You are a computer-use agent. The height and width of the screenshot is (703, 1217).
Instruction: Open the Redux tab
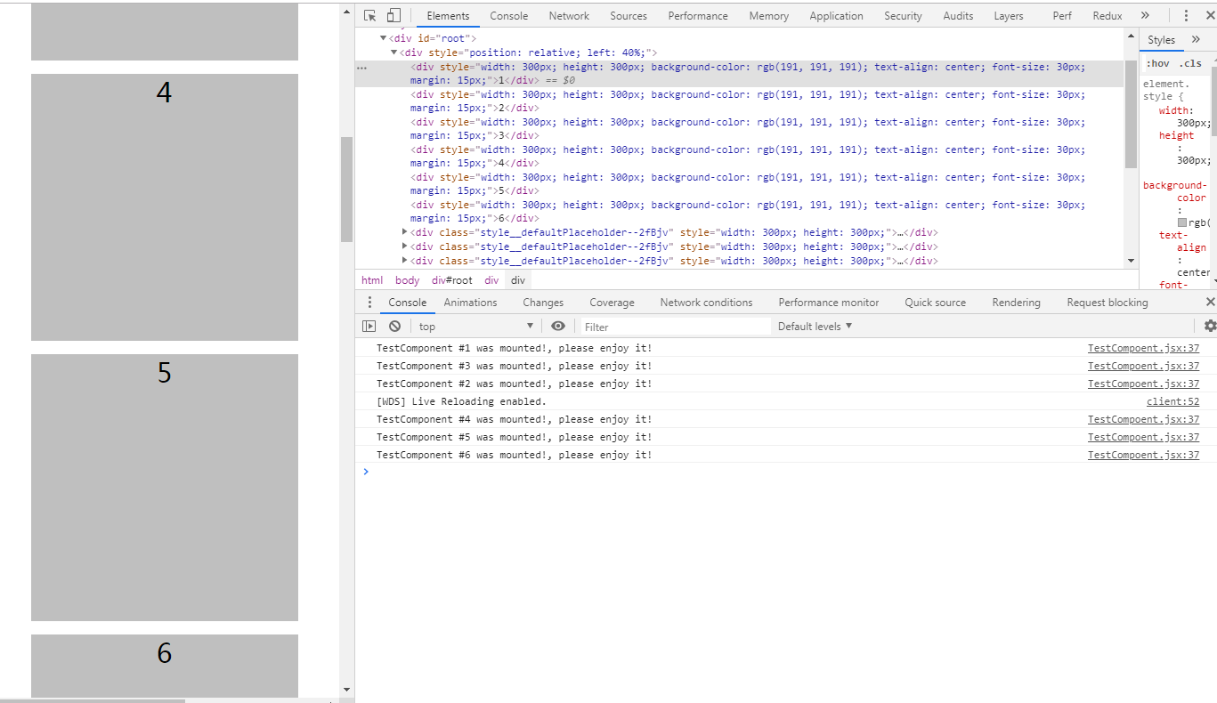coord(1107,16)
